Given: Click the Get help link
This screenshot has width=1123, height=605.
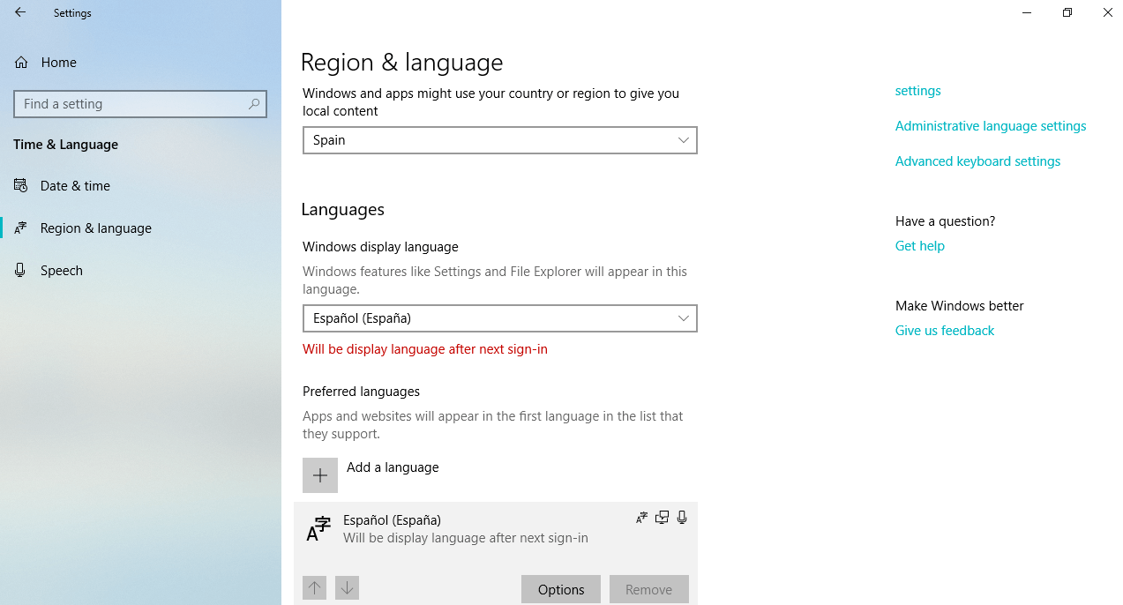Looking at the screenshot, I should coord(920,246).
